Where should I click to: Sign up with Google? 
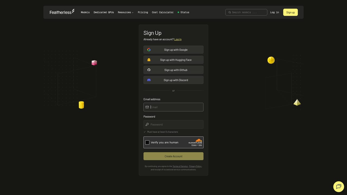coord(173,50)
